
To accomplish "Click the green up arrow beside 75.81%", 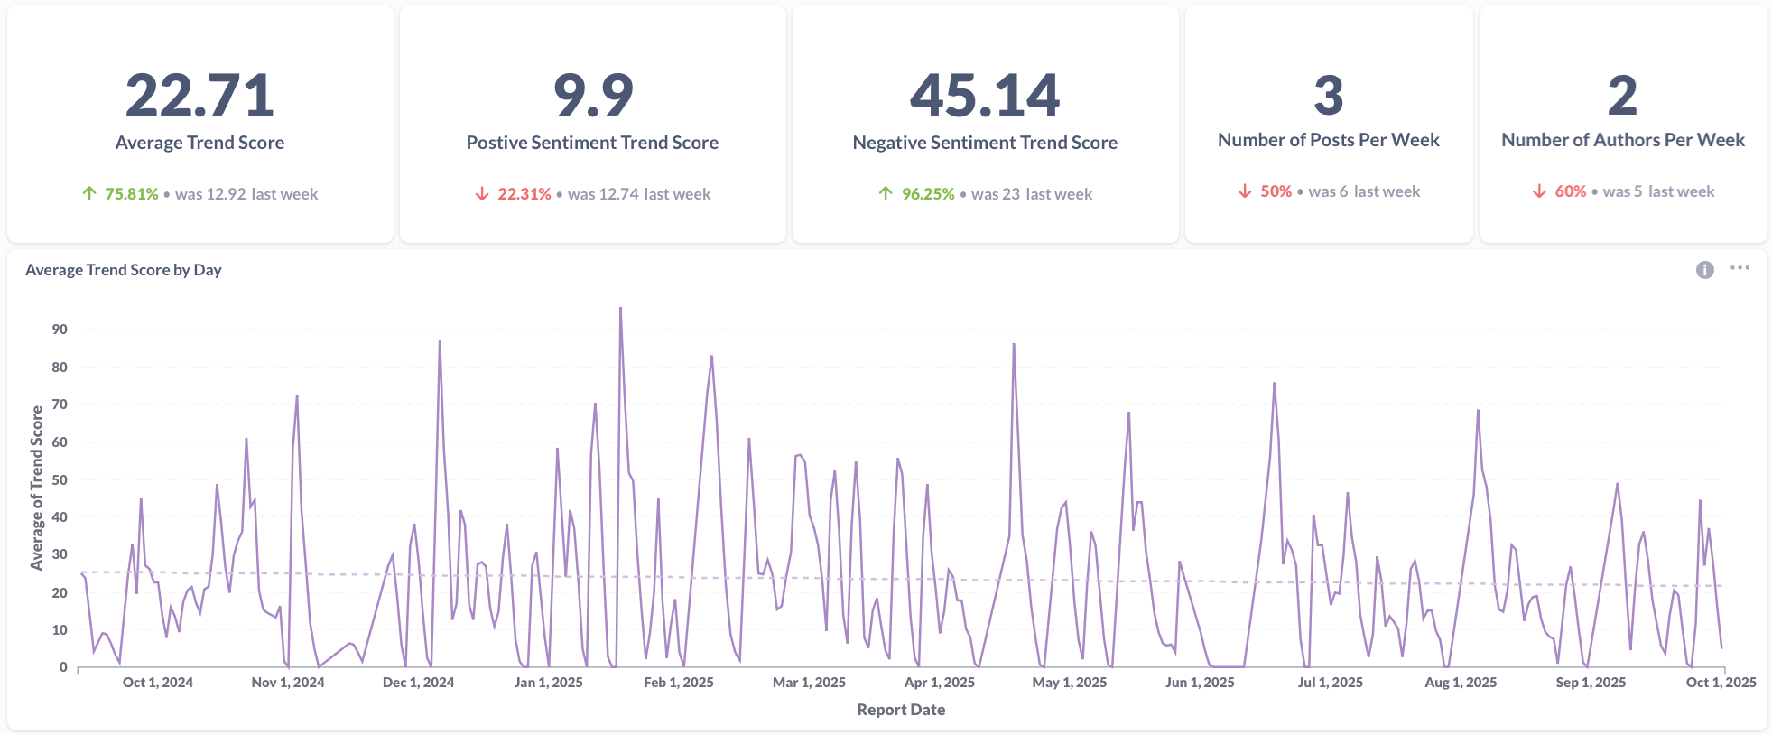I will pyautogui.click(x=89, y=193).
